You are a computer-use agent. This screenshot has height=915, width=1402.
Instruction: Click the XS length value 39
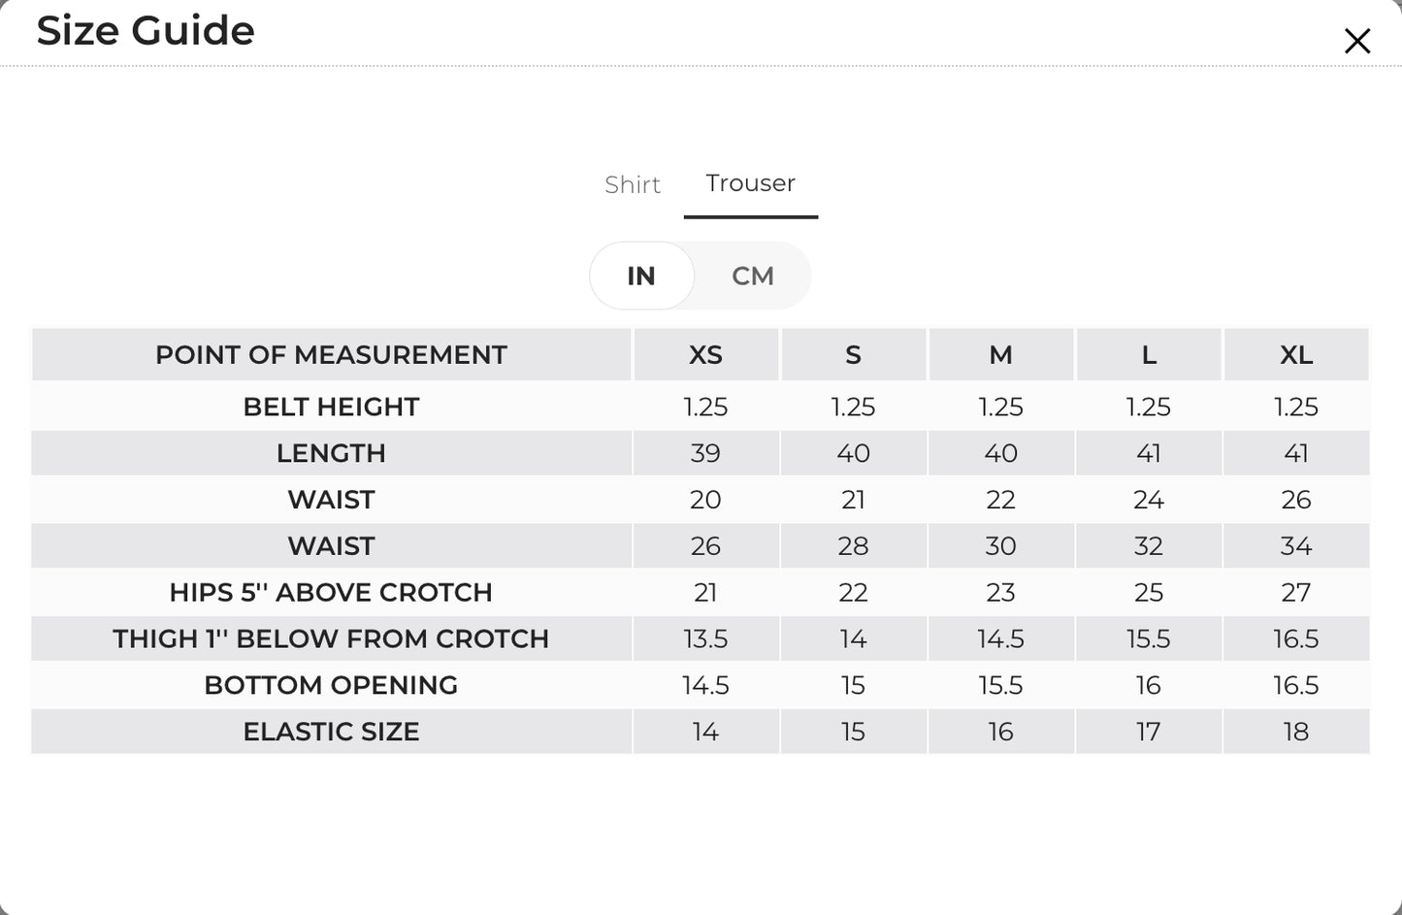(705, 453)
